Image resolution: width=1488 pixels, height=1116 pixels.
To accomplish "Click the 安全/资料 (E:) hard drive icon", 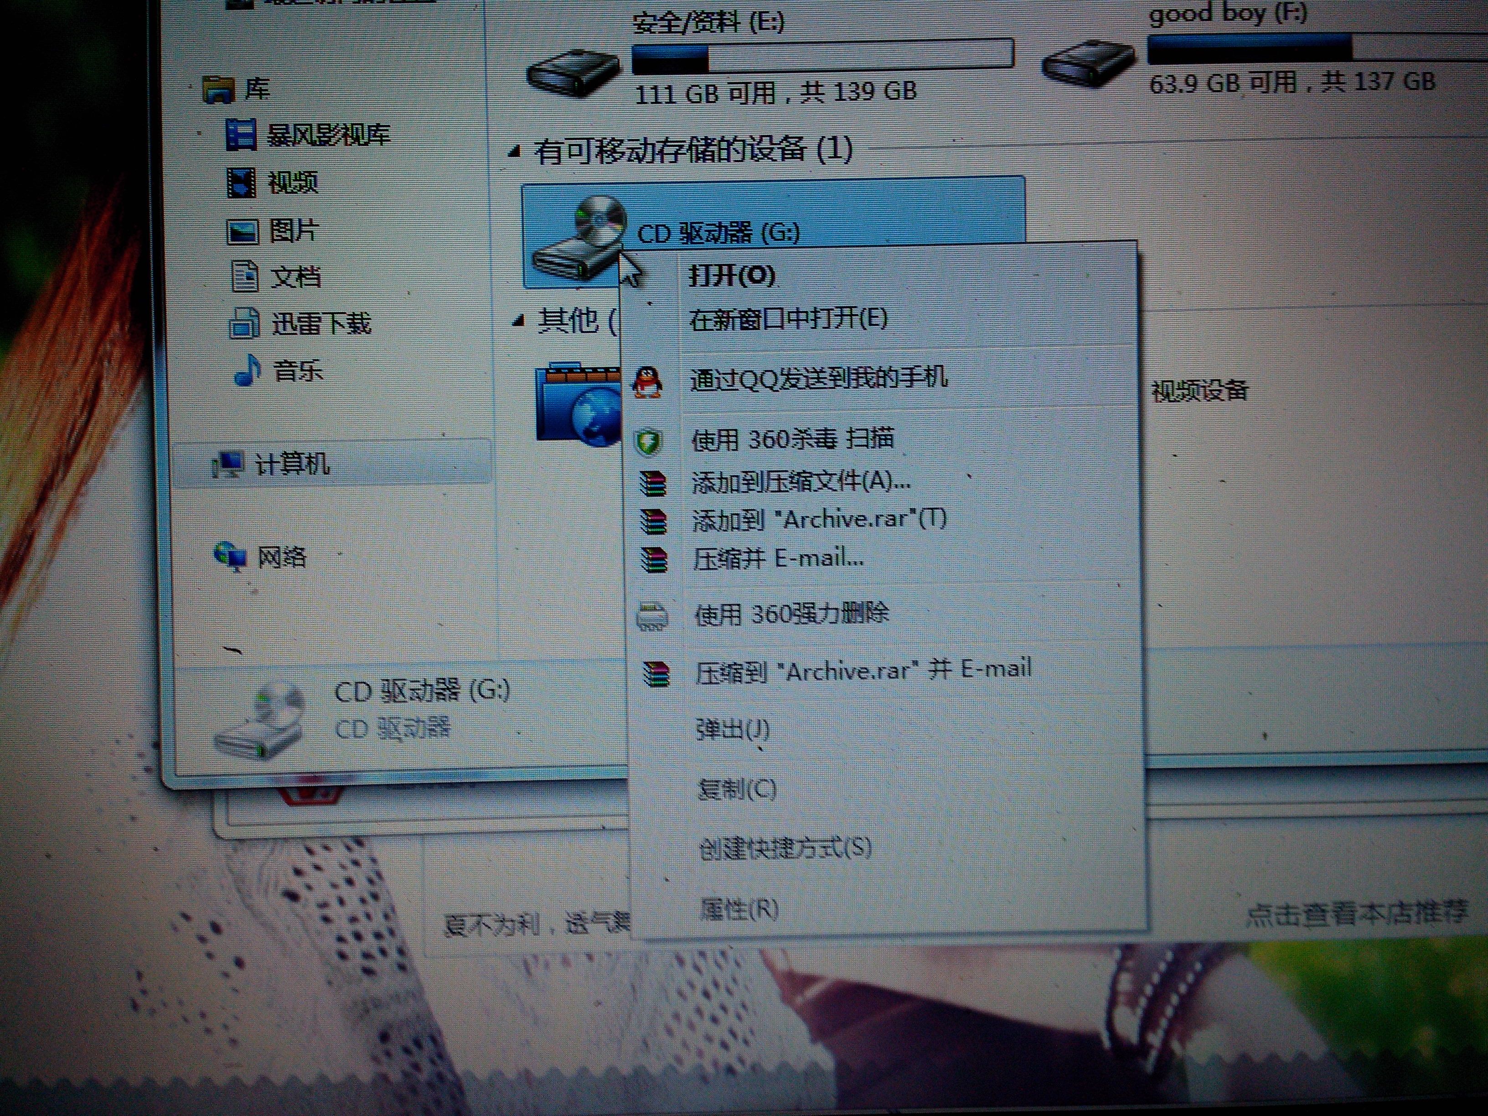I will tap(573, 75).
